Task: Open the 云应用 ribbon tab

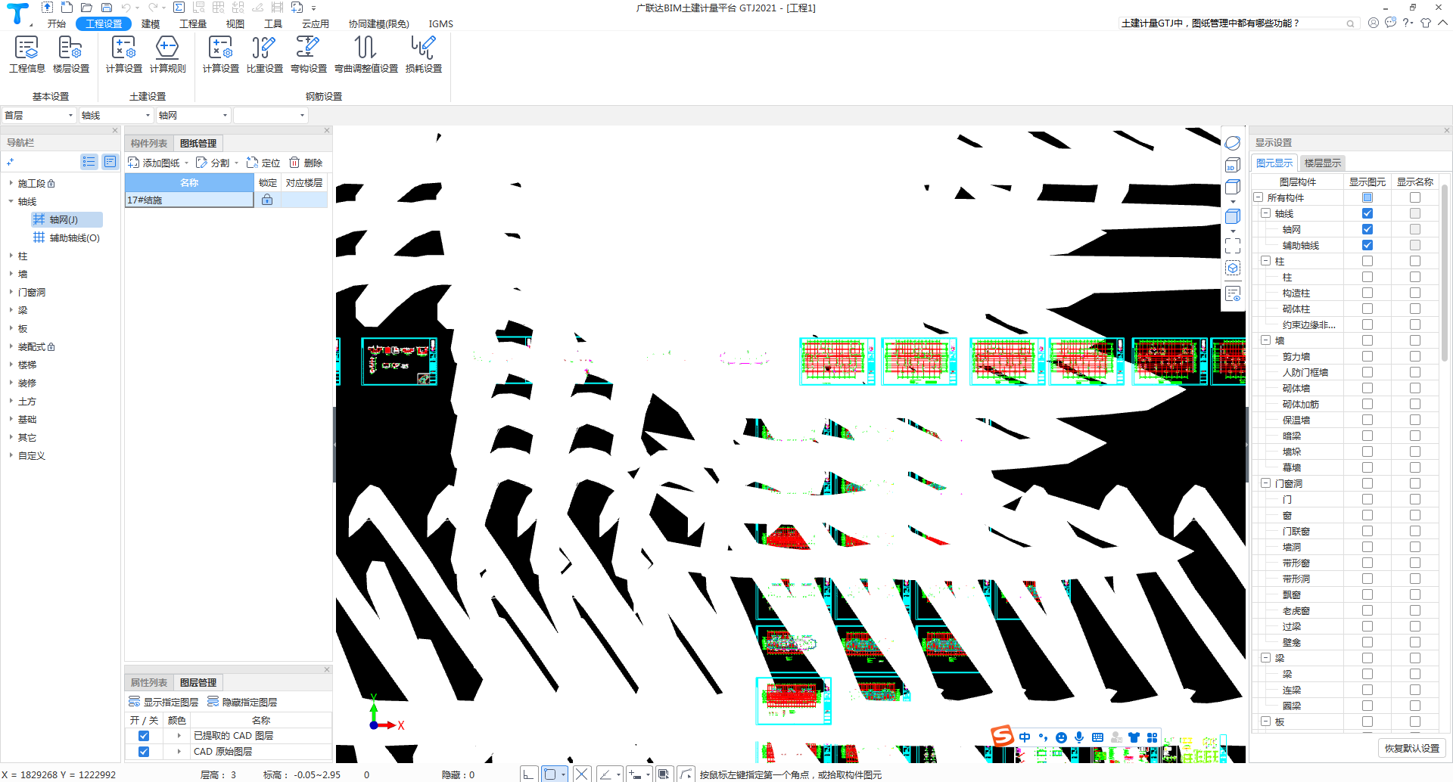Action: [x=315, y=23]
